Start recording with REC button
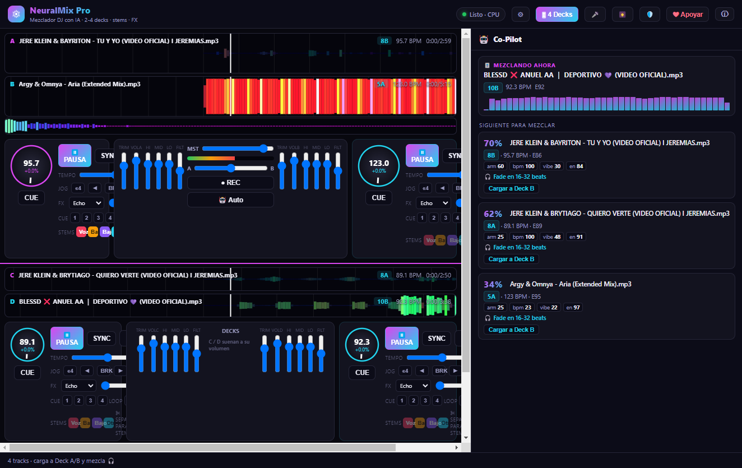Viewport: 742px width, 468px height. (230, 183)
